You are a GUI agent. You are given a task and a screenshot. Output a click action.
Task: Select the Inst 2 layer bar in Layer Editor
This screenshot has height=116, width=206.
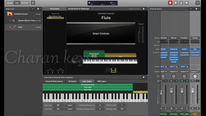point(140,92)
